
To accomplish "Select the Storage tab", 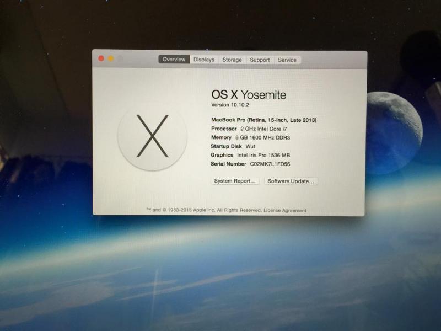I will (x=232, y=60).
